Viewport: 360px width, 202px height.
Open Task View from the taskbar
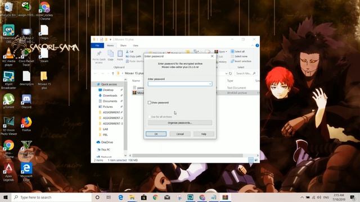[x=109, y=197]
